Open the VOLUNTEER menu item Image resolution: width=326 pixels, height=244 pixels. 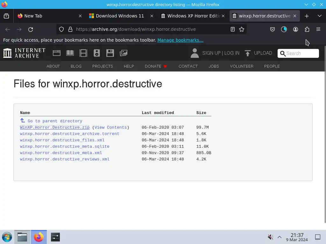click(x=242, y=66)
